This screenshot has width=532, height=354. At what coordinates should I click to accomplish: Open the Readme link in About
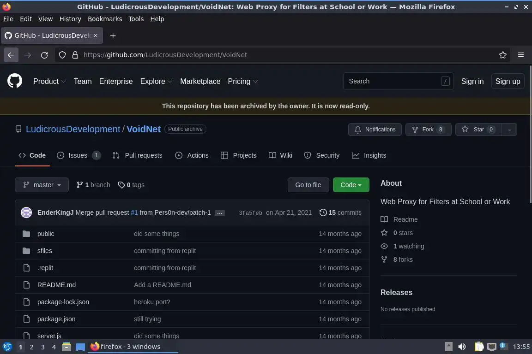click(399, 219)
